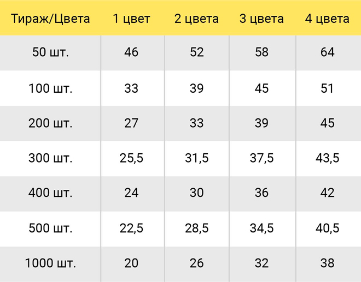361x282 pixels.
Task: Select price 38 in the 1000 шт. row
Action: click(x=327, y=263)
